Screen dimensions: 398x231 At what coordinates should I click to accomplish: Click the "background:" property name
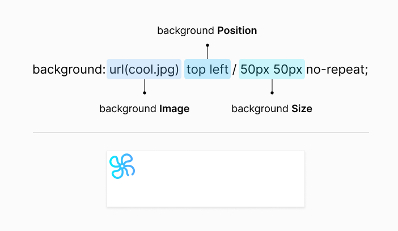[69, 70]
